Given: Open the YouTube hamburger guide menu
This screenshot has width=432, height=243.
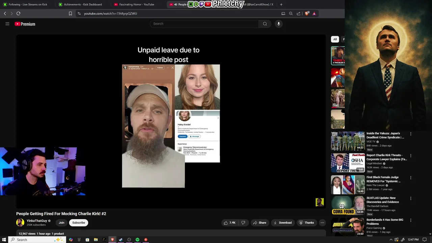Looking at the screenshot, I should [x=7, y=24].
